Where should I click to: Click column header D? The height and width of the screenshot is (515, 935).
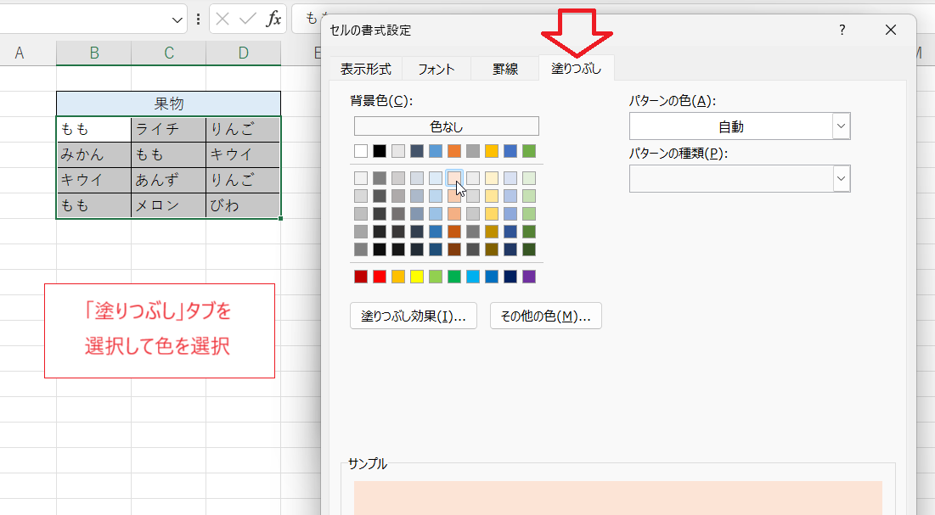coord(243,53)
